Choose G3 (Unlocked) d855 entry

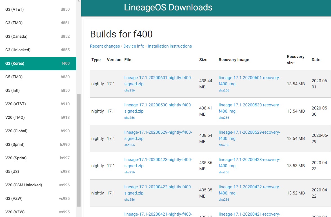pos(38,50)
